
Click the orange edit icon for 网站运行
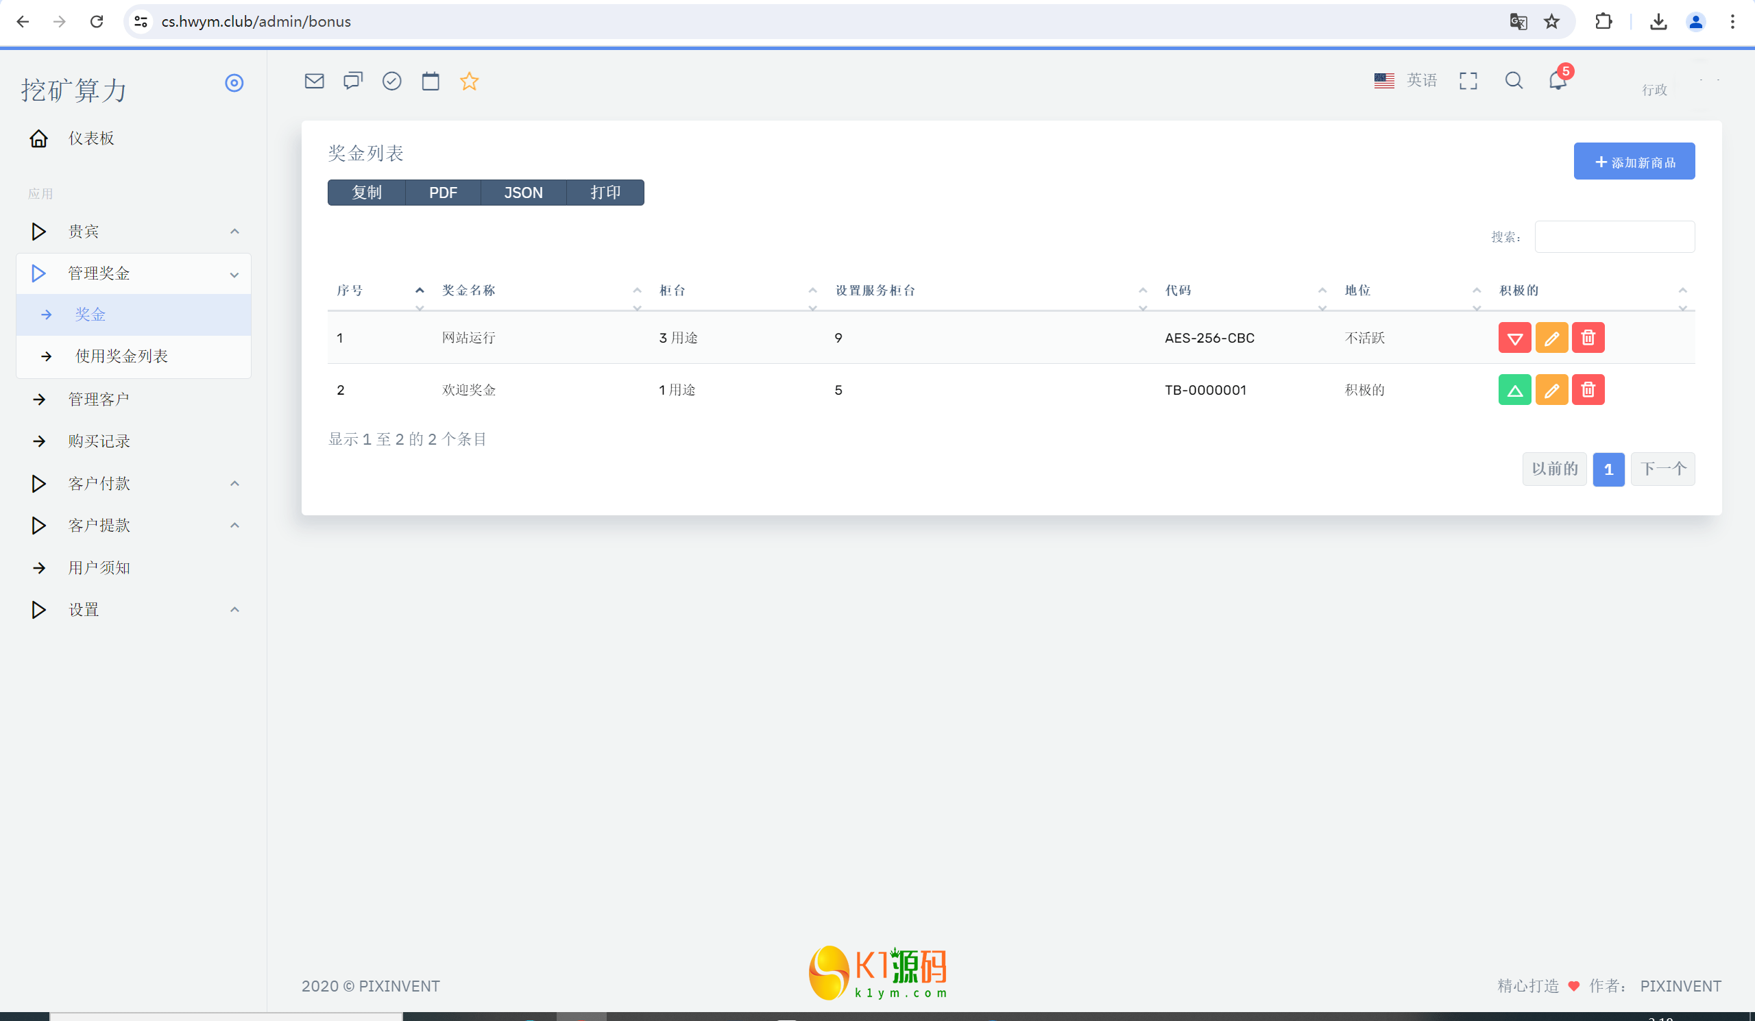(x=1552, y=338)
